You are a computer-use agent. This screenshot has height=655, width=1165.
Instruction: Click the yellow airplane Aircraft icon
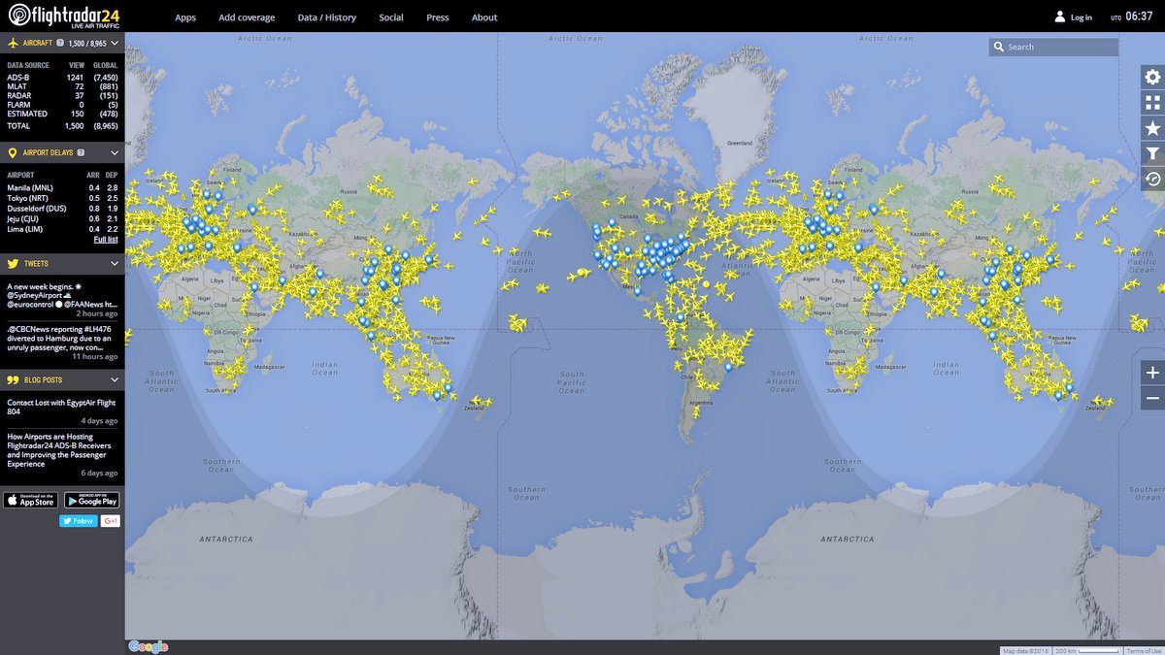click(13, 43)
